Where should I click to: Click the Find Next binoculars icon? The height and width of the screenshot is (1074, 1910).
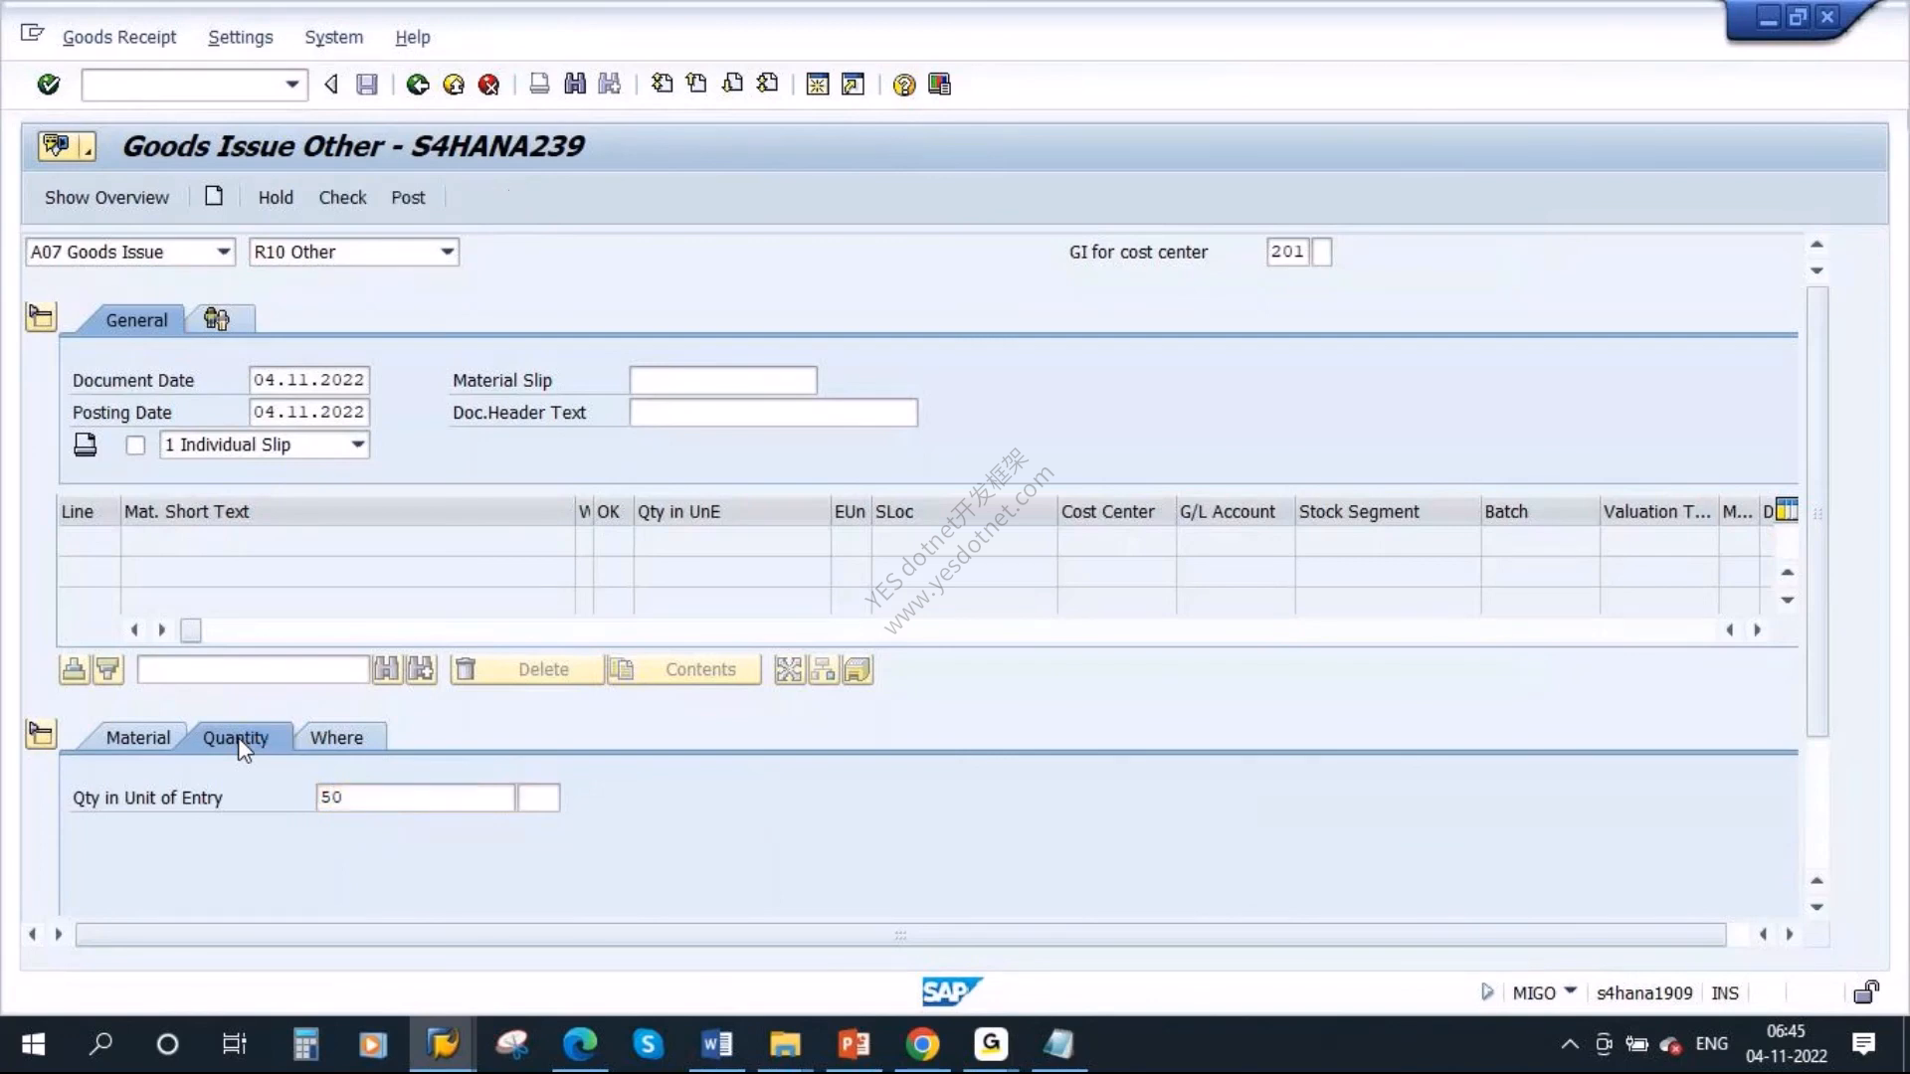coord(610,85)
